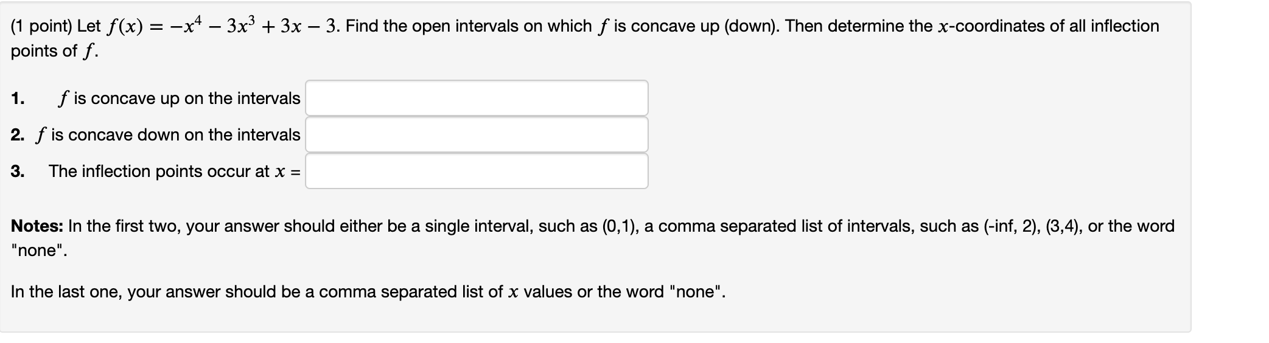Click the "f is concave up on the intervals" label
This screenshot has width=1269, height=343.
click(179, 99)
